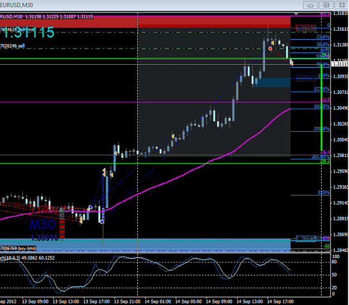Click the 1.29365 price scale label
Image resolution: width=349 pixels, height=305 pixels.
point(341,187)
